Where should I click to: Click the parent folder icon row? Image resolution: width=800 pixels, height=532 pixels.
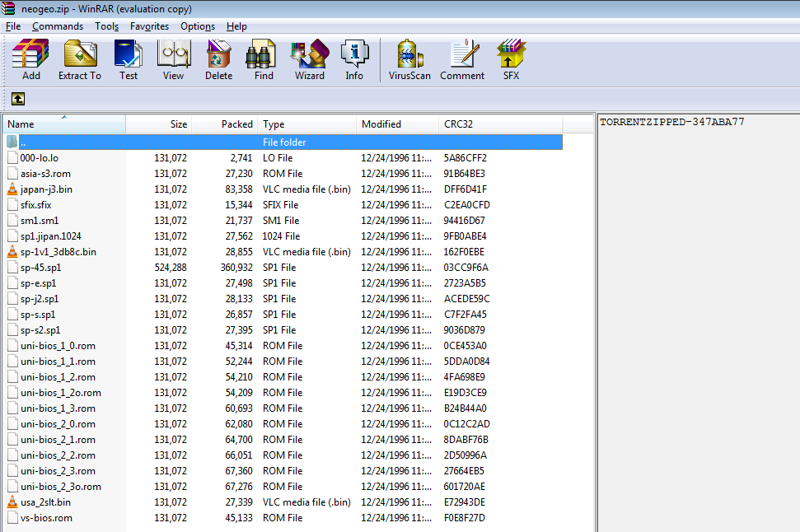click(12, 142)
